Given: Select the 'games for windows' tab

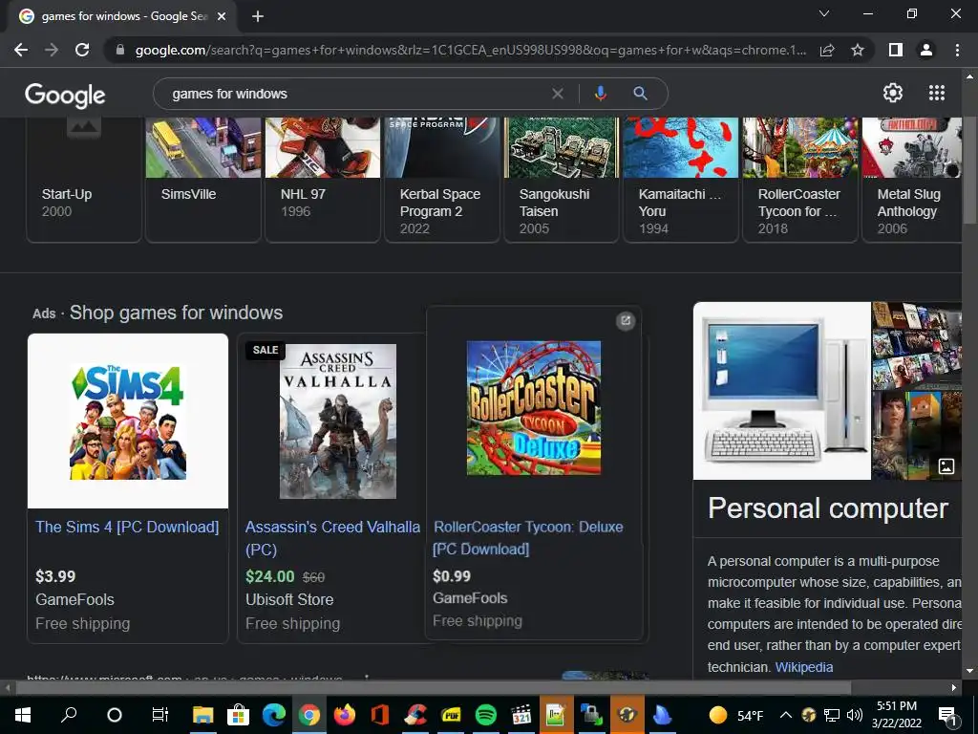Looking at the screenshot, I should (123, 16).
